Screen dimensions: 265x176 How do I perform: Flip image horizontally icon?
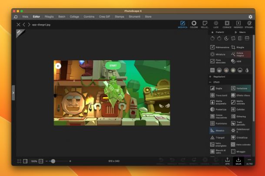pos(240,39)
